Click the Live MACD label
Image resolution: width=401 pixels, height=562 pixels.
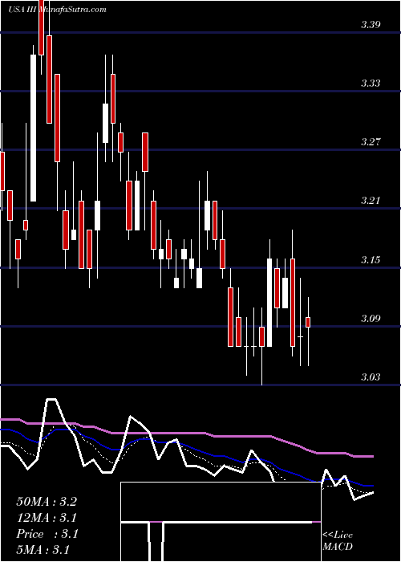pos(338,541)
